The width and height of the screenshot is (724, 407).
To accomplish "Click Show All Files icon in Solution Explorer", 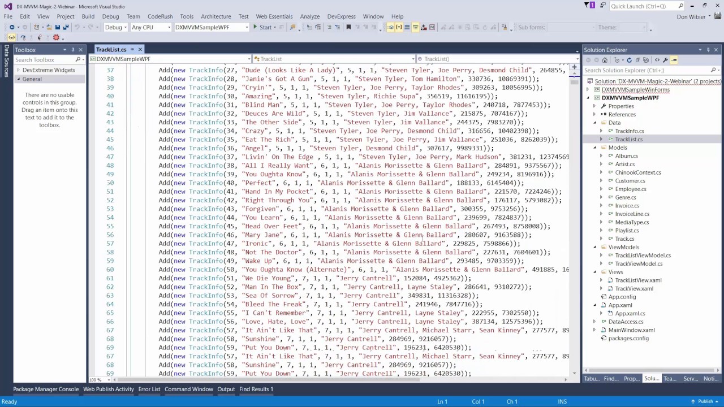I will coord(646,60).
